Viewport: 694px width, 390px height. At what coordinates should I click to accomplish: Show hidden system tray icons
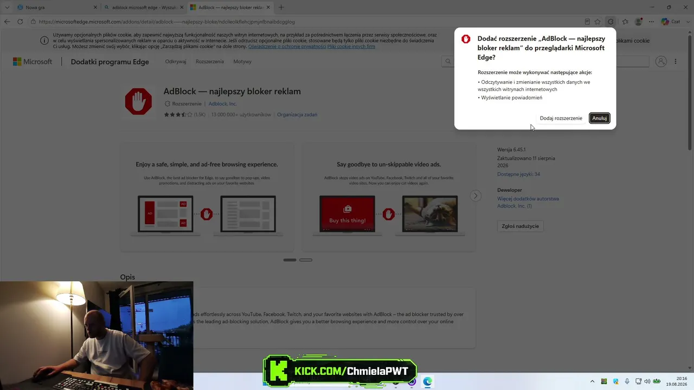tap(592, 381)
